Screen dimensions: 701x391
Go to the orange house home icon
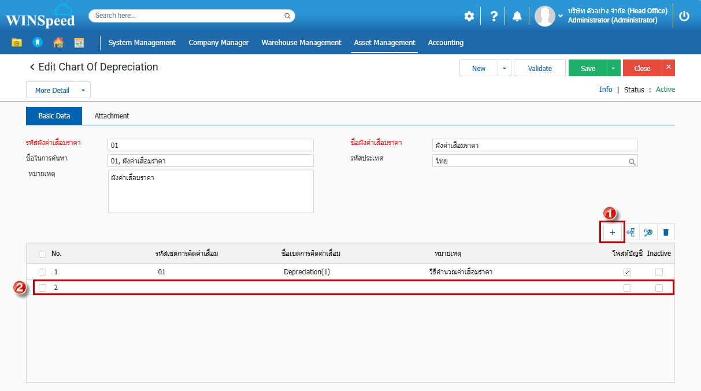(x=58, y=42)
